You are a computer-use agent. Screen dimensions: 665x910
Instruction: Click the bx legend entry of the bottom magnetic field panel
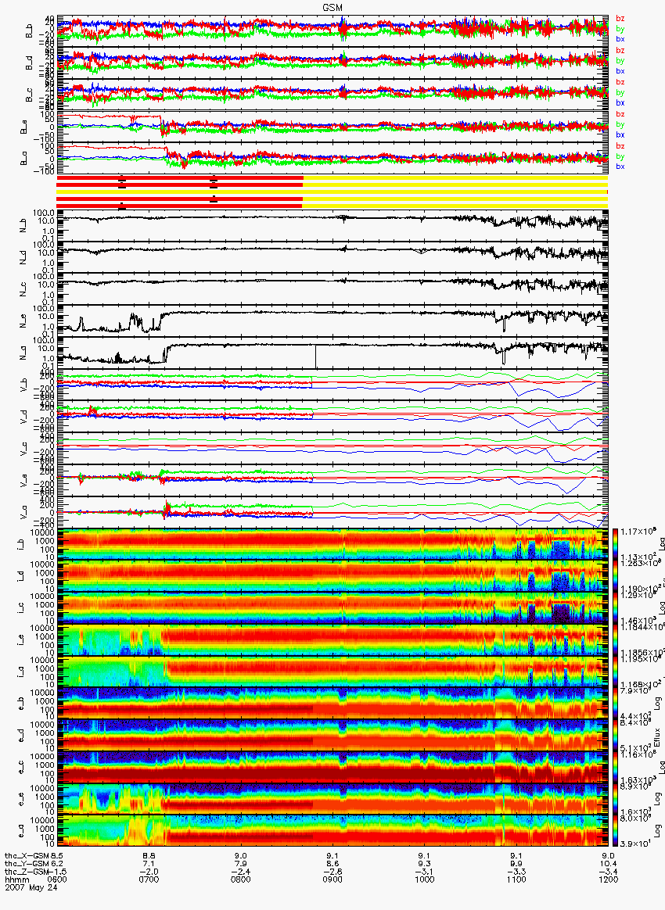coord(620,167)
